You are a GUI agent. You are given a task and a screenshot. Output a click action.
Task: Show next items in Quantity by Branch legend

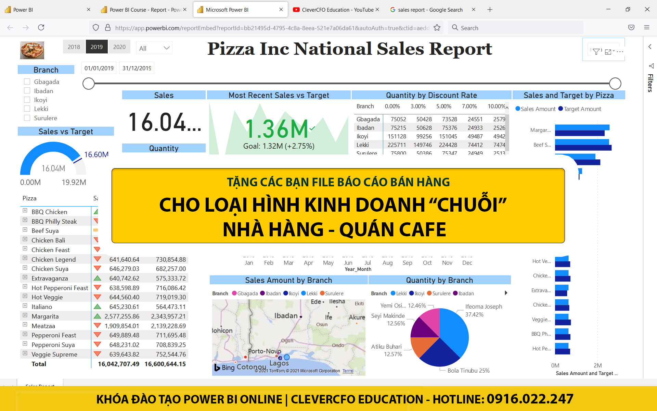point(506,293)
